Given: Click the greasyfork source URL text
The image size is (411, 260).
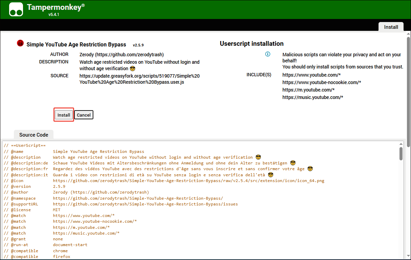Looking at the screenshot, I should 139,79.
